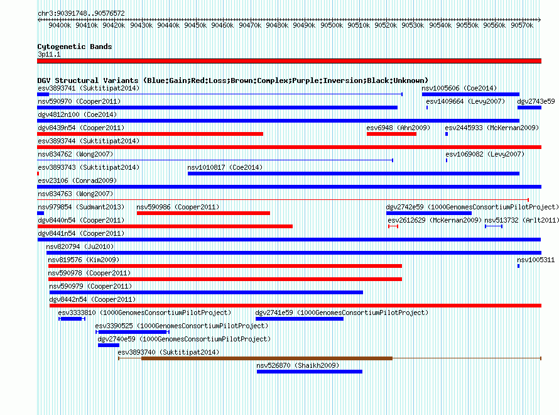Image resolution: width=559 pixels, height=415 pixels.
Task: Select dgv8440n54 (Cooper2011) variant
Action: click(x=165, y=226)
